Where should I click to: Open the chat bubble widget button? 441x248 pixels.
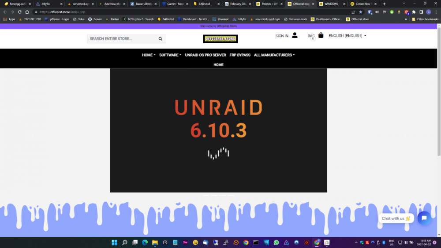click(x=424, y=218)
